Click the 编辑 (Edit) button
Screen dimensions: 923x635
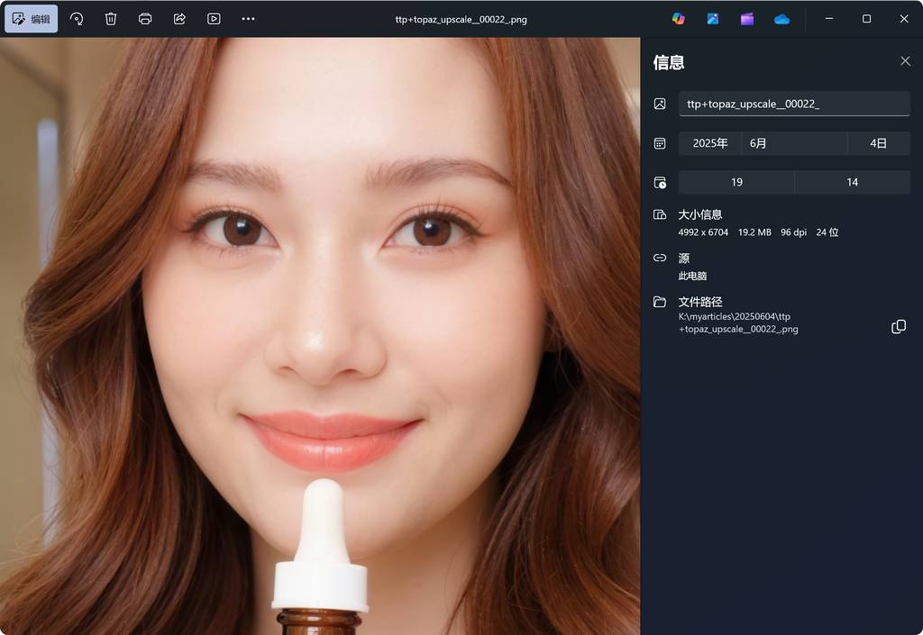pos(32,19)
